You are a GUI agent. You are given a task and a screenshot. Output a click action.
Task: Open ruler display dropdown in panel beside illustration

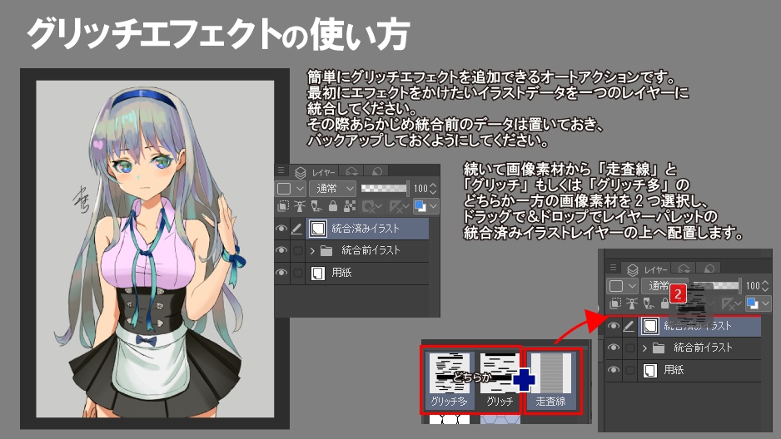coord(400,206)
